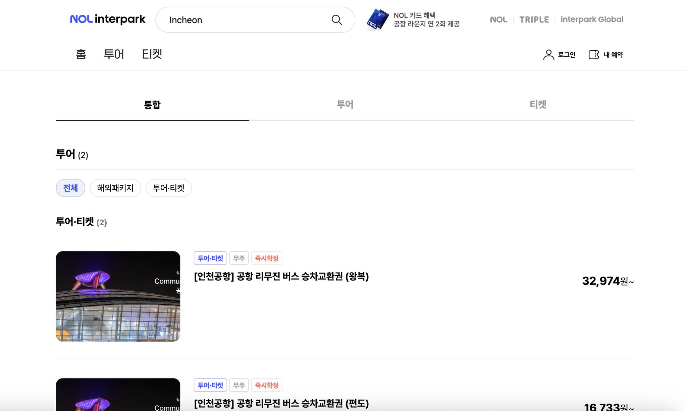Select the 해외패키지 filter chip
Image resolution: width=687 pixels, height=411 pixels.
[x=115, y=188]
